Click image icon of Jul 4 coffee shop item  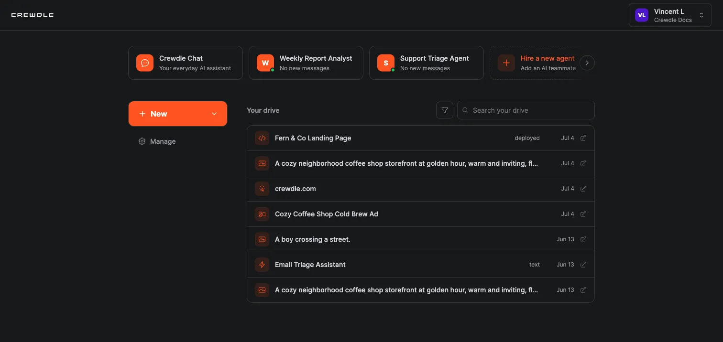point(262,163)
